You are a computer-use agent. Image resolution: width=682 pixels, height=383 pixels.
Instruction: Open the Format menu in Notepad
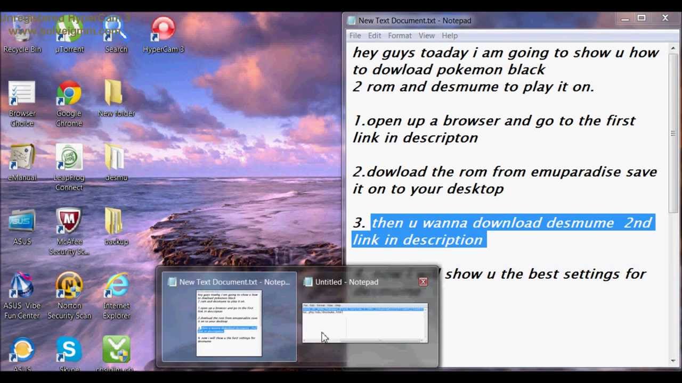tap(400, 36)
